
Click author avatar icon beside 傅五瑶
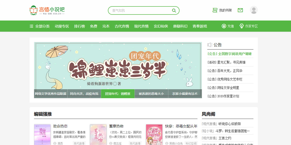click(x=111, y=143)
